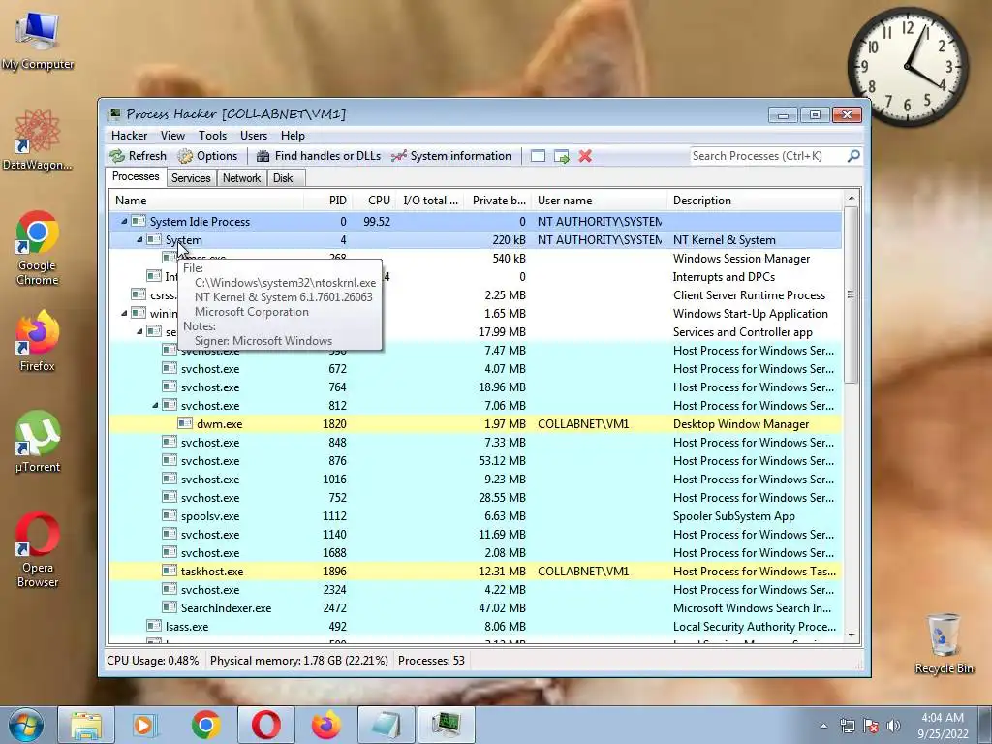Select the Firefox desktop shortcut
992x744 pixels.
[38, 340]
